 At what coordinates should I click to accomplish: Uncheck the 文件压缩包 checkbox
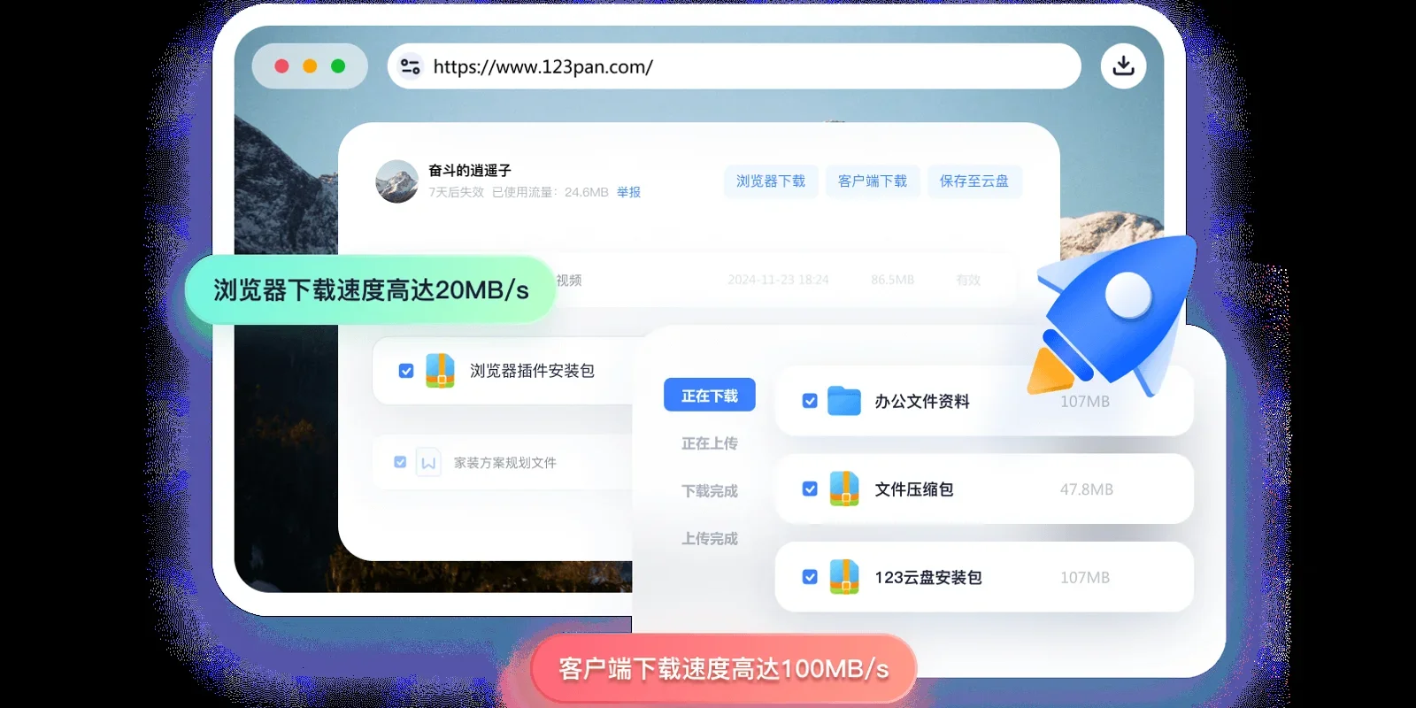pyautogui.click(x=810, y=489)
